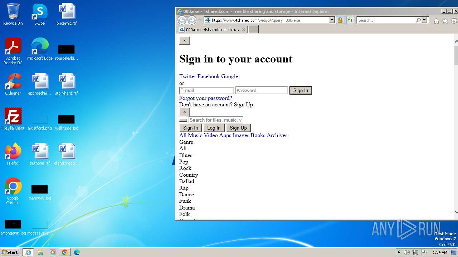
Task: Close the 000.exe 4shared tab
Action: click(x=244, y=30)
